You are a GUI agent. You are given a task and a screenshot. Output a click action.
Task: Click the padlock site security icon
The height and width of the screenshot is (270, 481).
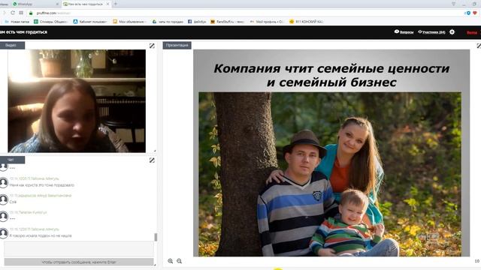pos(31,13)
